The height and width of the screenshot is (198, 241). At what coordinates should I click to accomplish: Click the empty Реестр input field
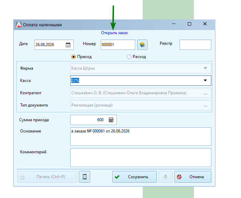195,45
